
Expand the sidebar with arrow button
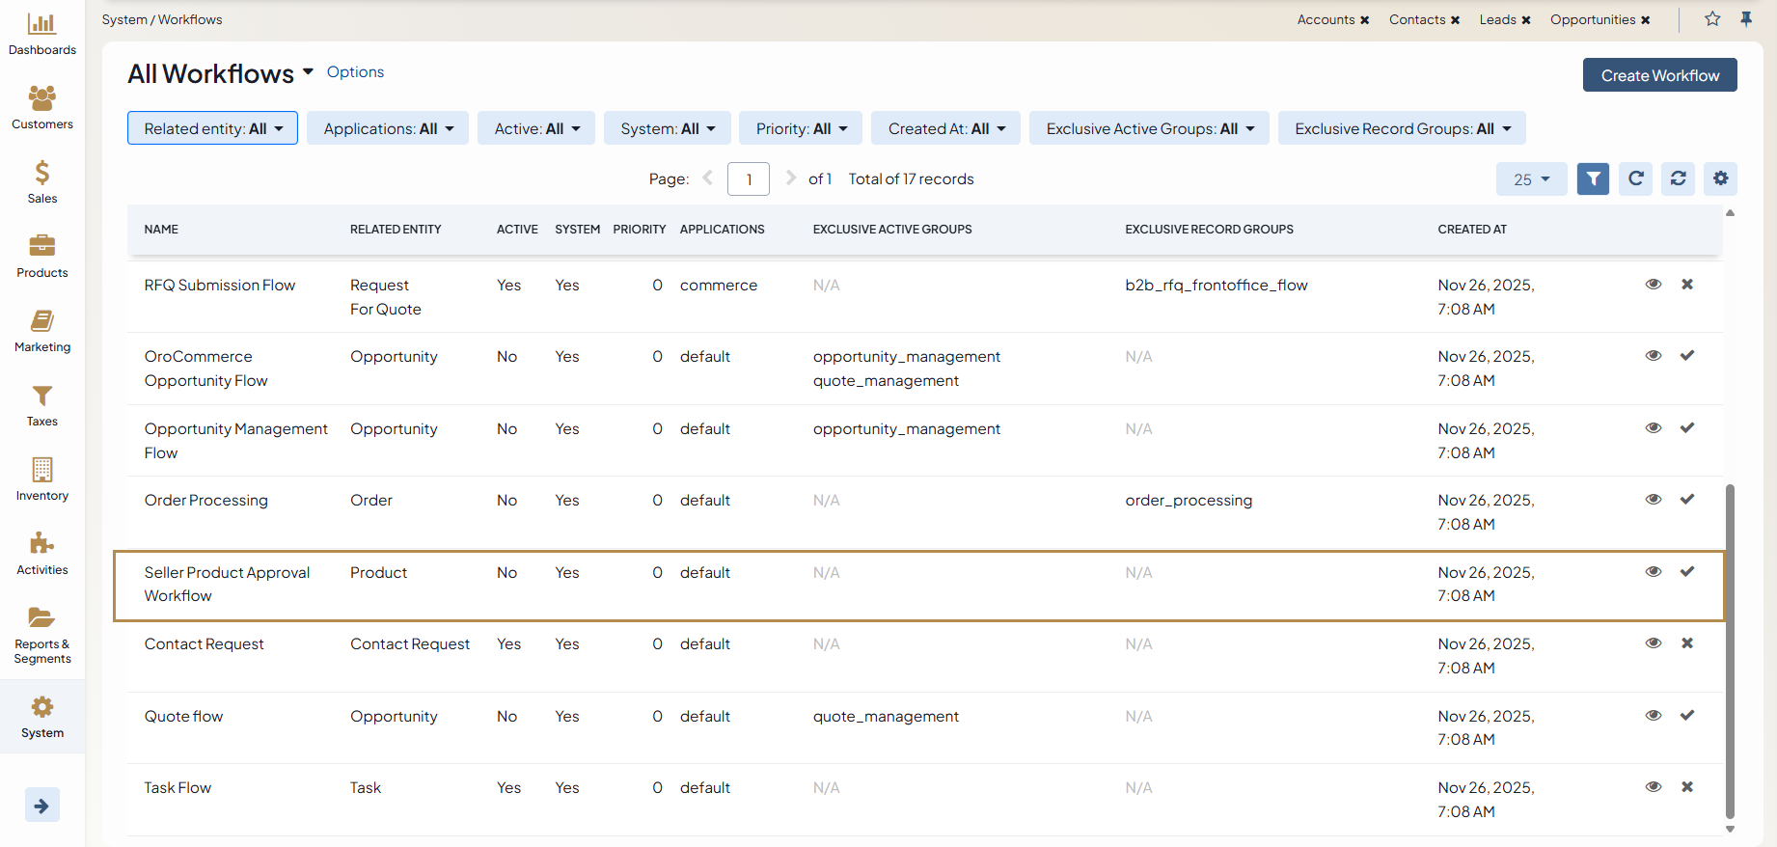pyautogui.click(x=41, y=806)
